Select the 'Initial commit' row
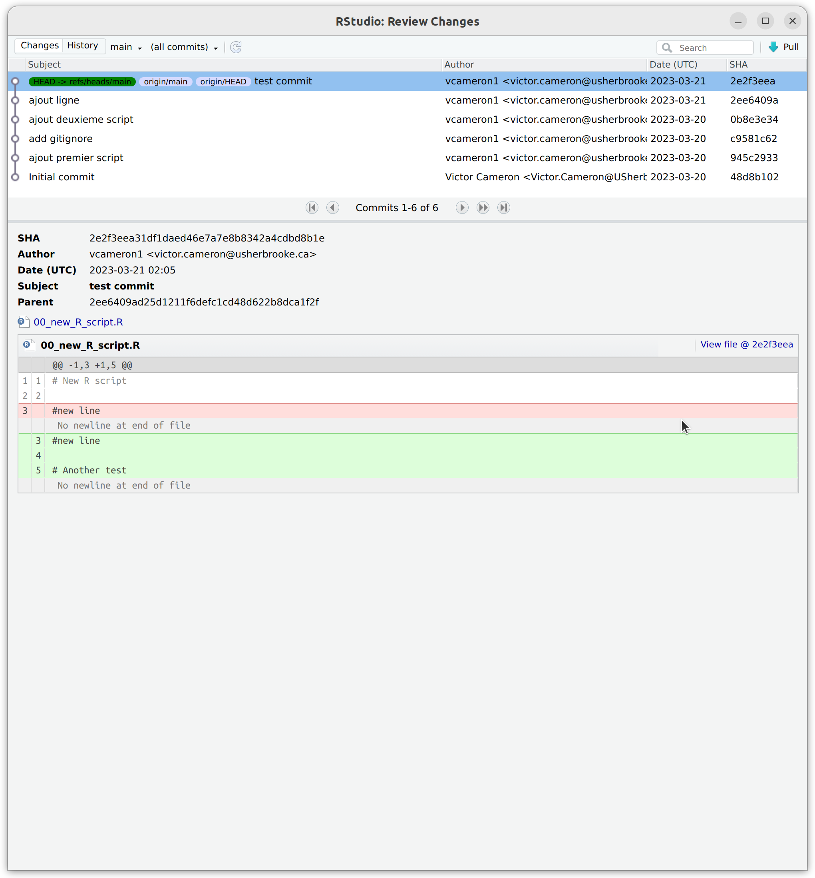This screenshot has width=815, height=878. 407,177
